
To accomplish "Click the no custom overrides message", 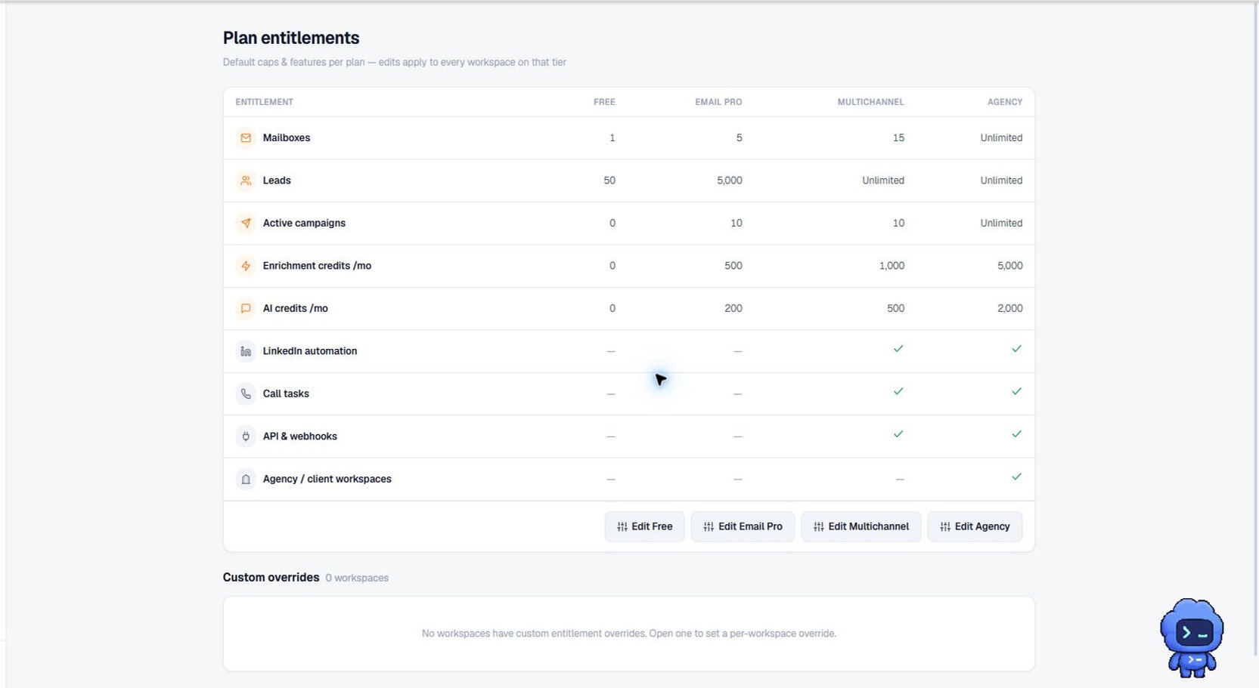I will [629, 634].
